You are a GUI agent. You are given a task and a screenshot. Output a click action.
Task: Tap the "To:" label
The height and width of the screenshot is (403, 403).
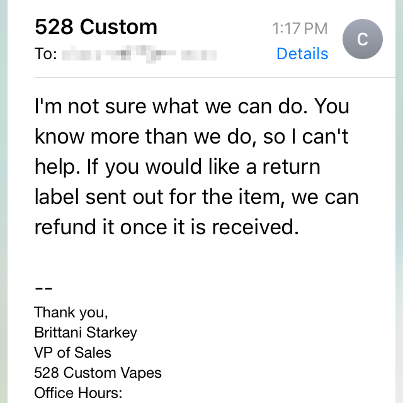tap(46, 54)
